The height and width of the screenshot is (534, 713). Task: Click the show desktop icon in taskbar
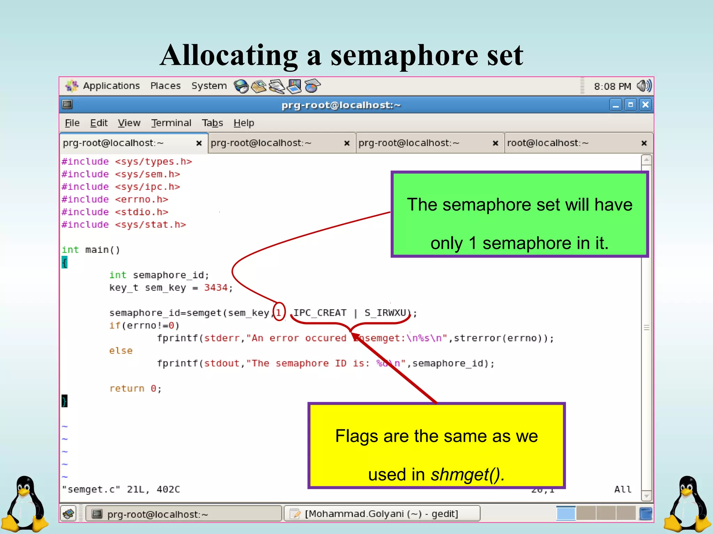coord(69,513)
